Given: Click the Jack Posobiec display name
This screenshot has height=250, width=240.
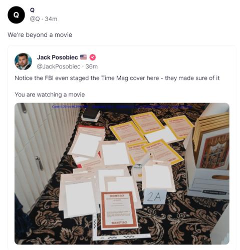Looking at the screenshot, I should coord(58,57).
